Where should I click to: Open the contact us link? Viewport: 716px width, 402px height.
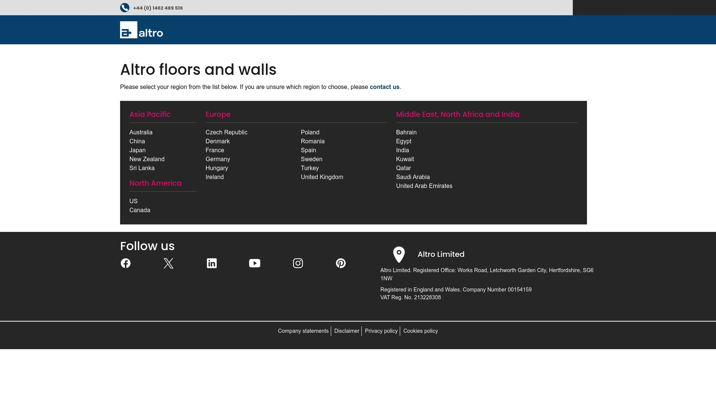(x=384, y=87)
